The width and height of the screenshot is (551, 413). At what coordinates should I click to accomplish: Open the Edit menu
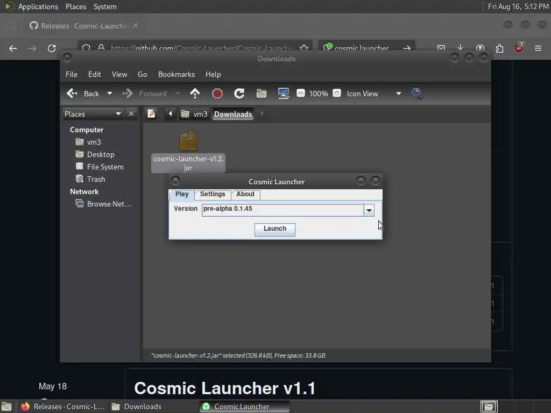point(94,74)
